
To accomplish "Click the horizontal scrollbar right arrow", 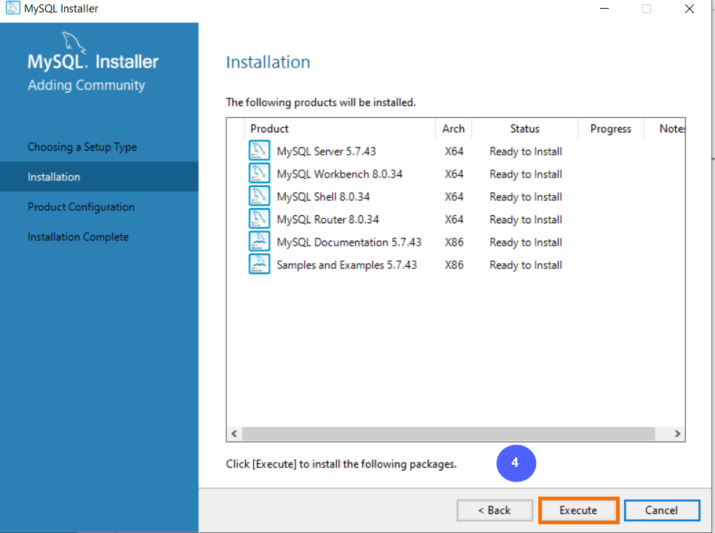I will [678, 433].
